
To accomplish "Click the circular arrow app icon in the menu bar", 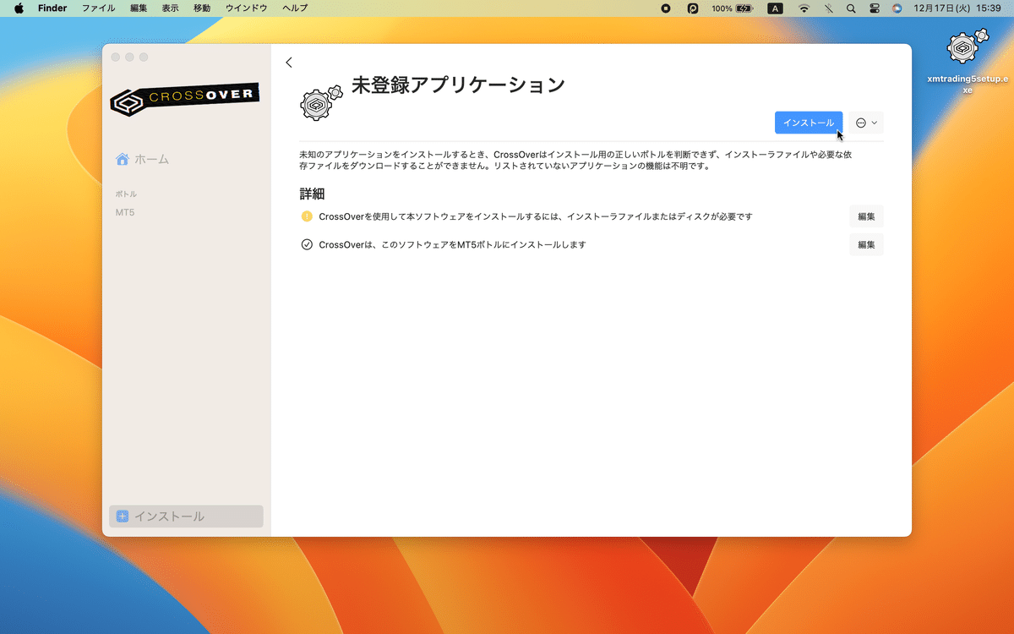I will coord(693,8).
